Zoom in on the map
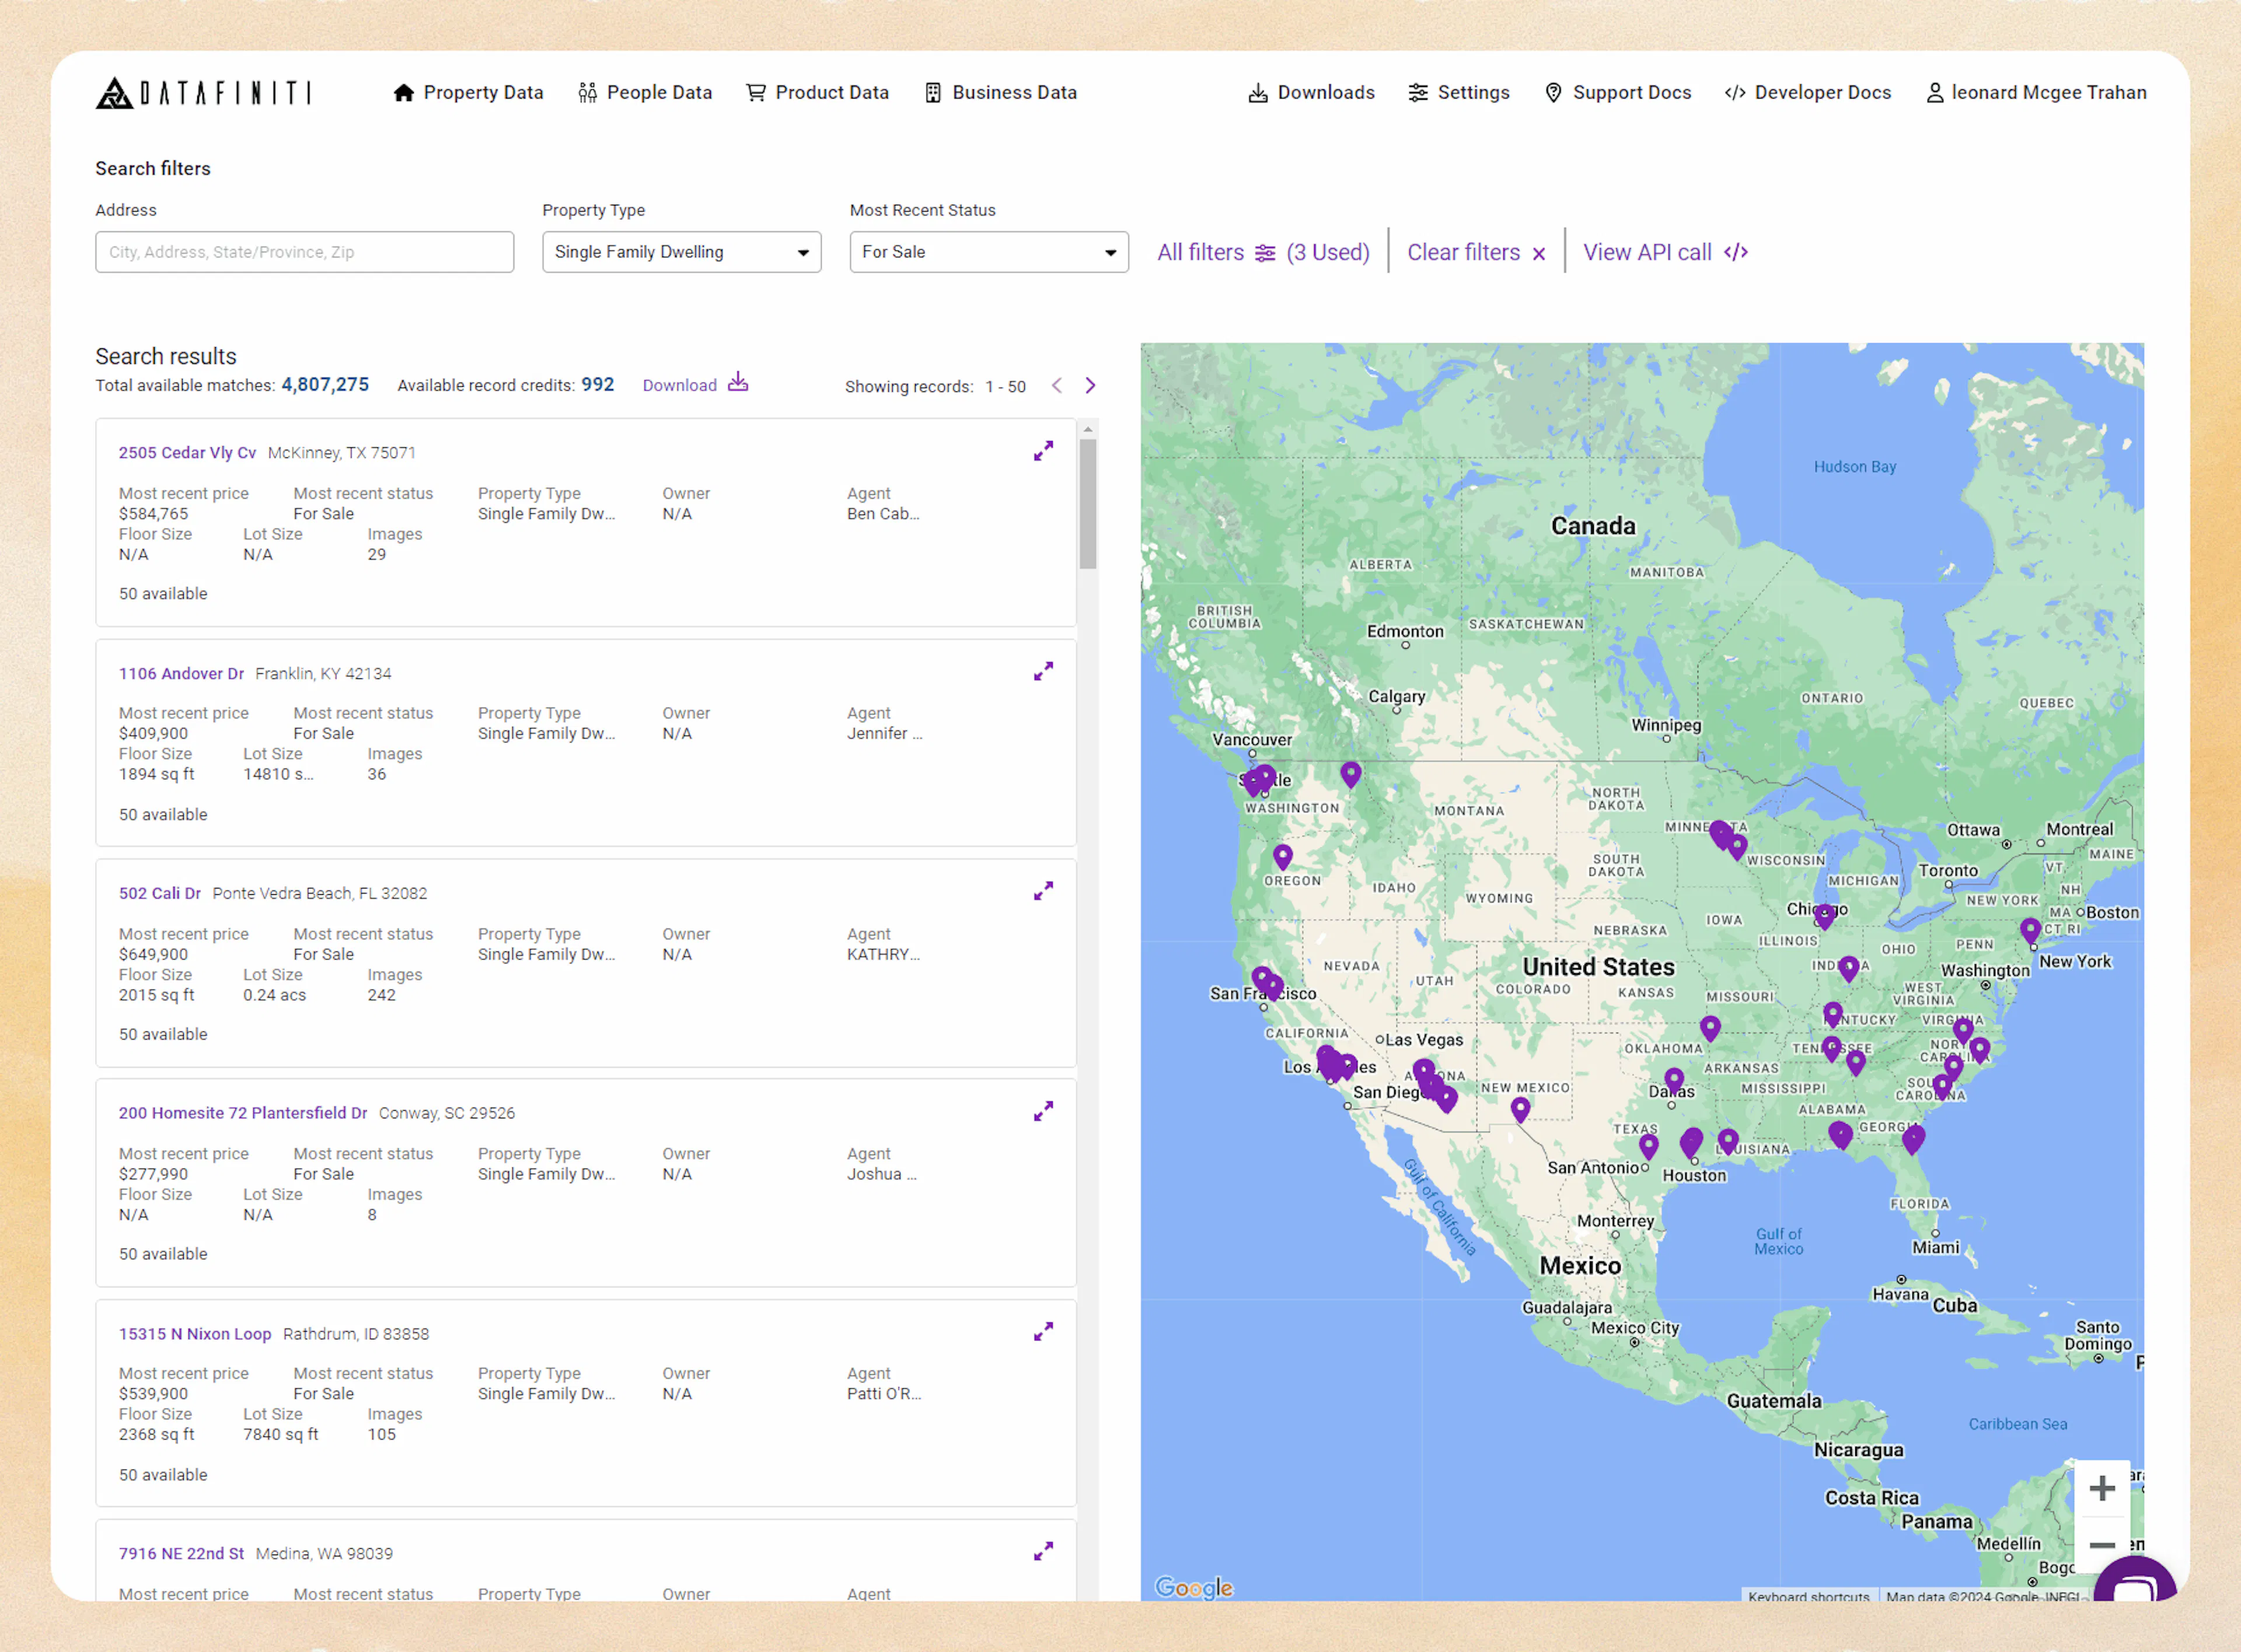2241x1652 pixels. [x=2104, y=1487]
